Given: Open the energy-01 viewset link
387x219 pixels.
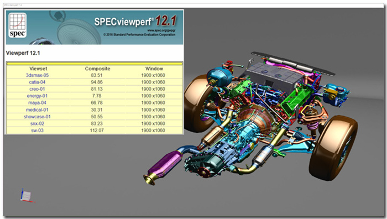Looking at the screenshot, I should pos(37,96).
